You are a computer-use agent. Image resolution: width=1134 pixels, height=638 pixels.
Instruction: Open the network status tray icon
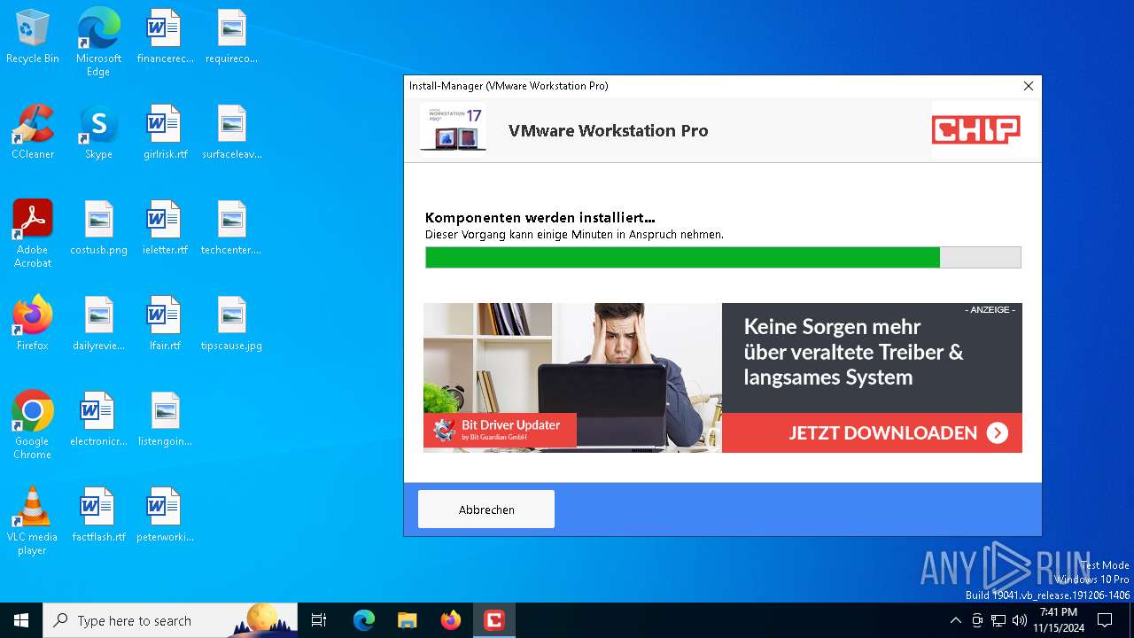click(998, 620)
